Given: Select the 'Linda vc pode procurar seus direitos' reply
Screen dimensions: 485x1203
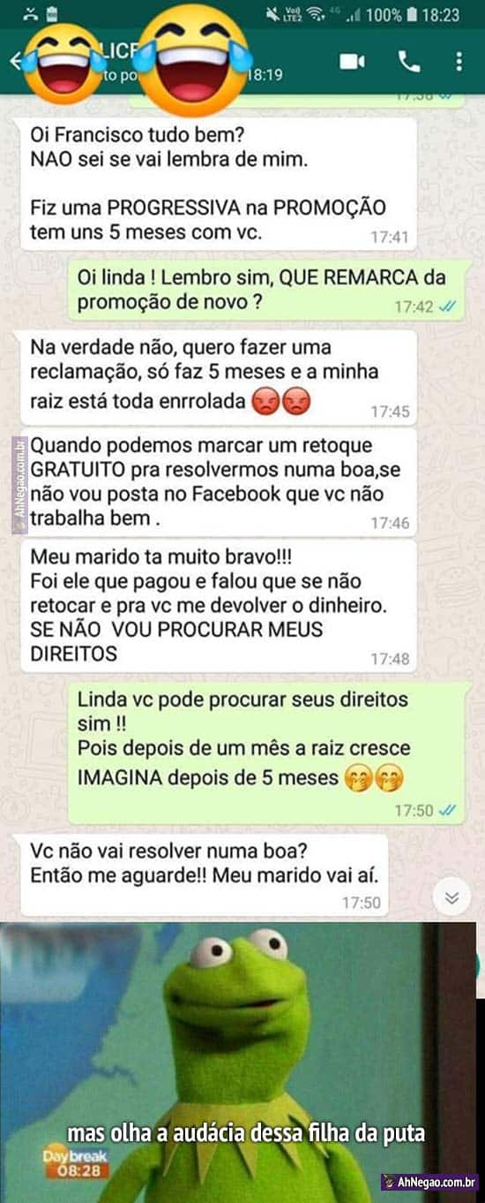Looking at the screenshot, I should pyautogui.click(x=267, y=753).
